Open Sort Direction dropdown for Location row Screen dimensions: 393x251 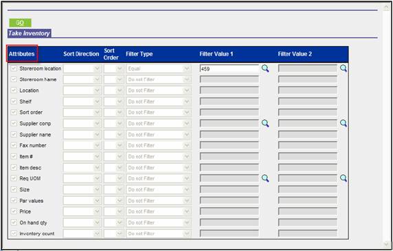[x=82, y=91]
